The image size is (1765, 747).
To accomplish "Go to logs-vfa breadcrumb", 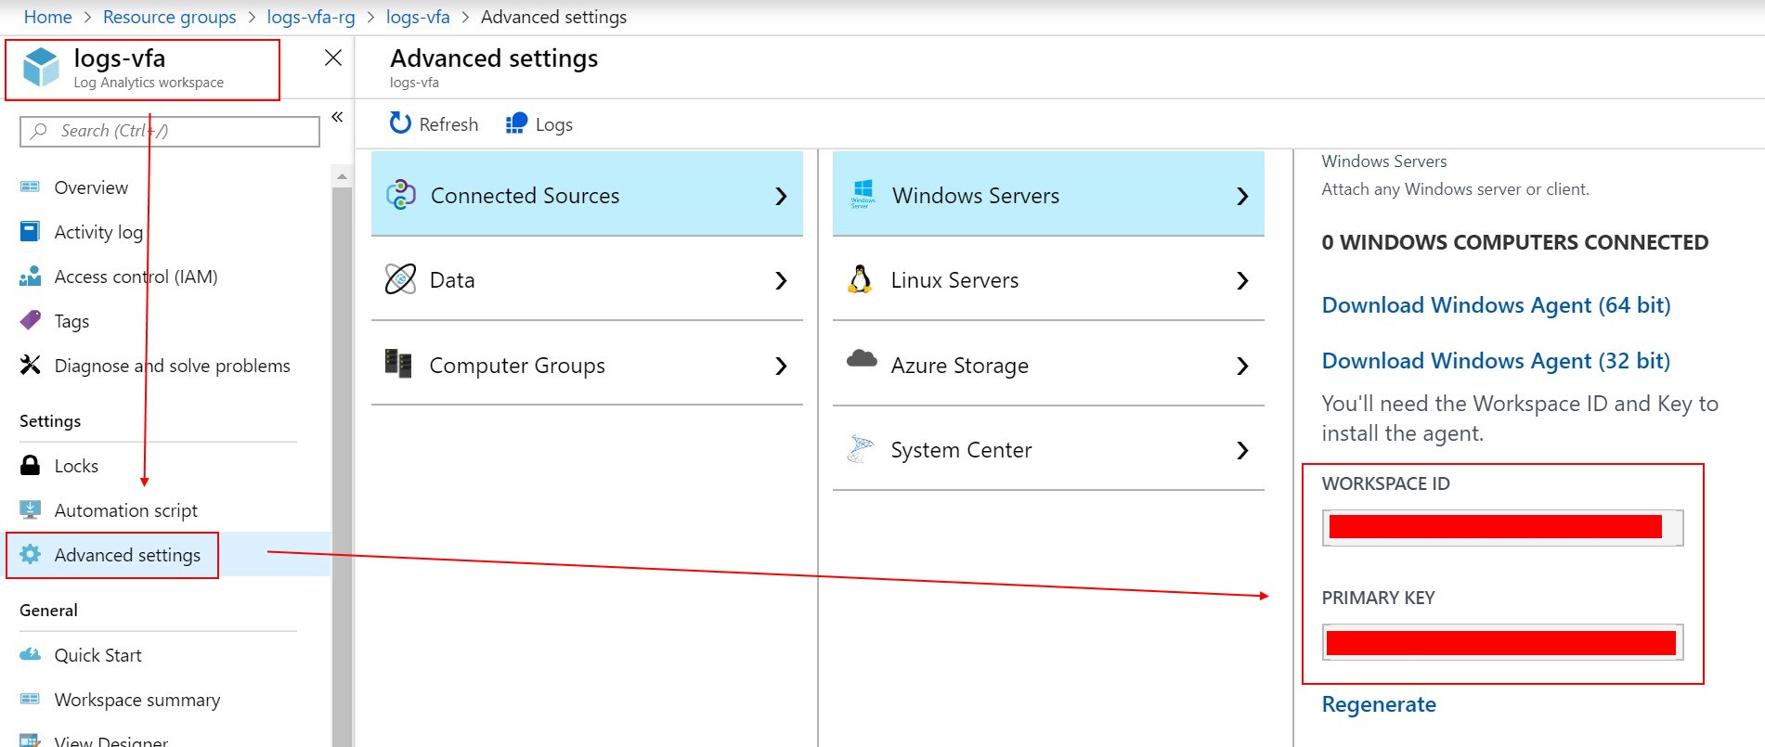I will pos(418,17).
